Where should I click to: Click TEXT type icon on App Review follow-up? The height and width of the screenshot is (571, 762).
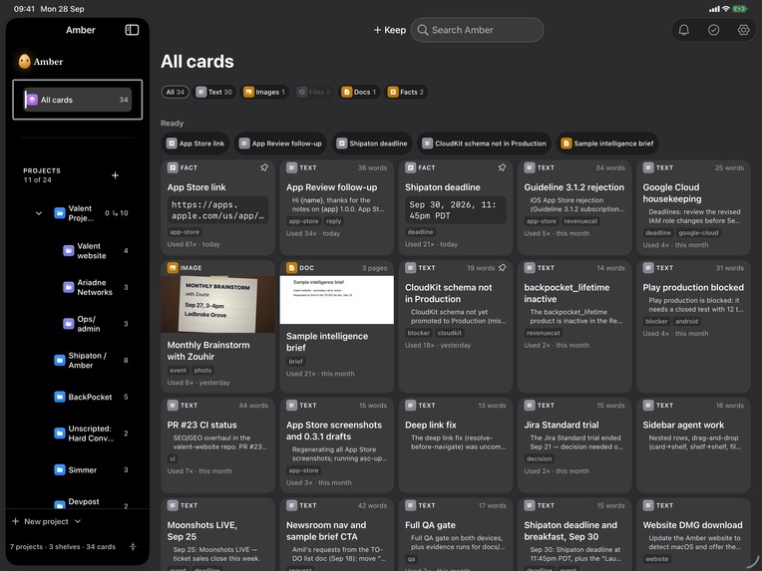pos(291,167)
